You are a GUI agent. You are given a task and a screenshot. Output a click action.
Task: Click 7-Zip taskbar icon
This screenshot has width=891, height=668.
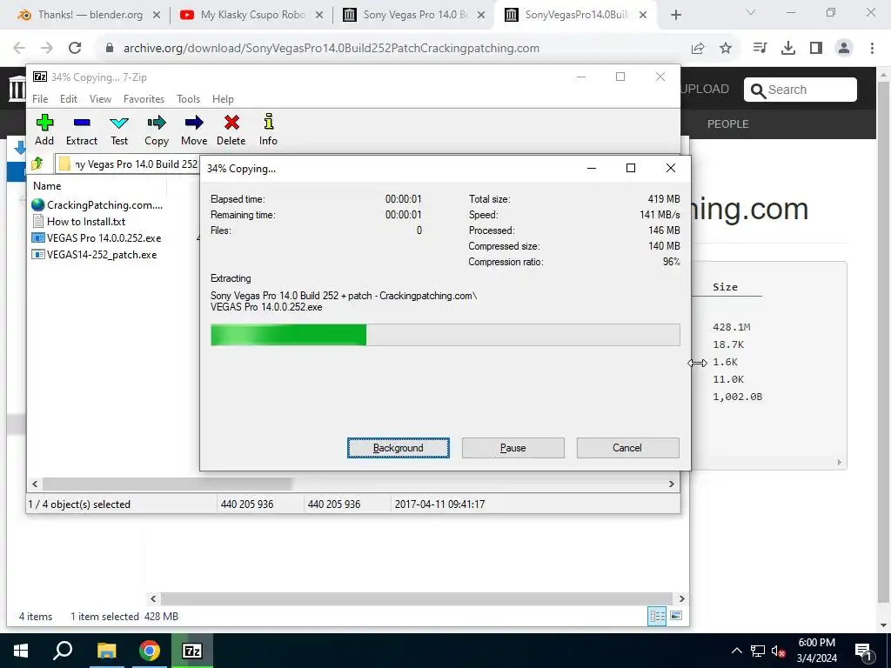coord(192,651)
